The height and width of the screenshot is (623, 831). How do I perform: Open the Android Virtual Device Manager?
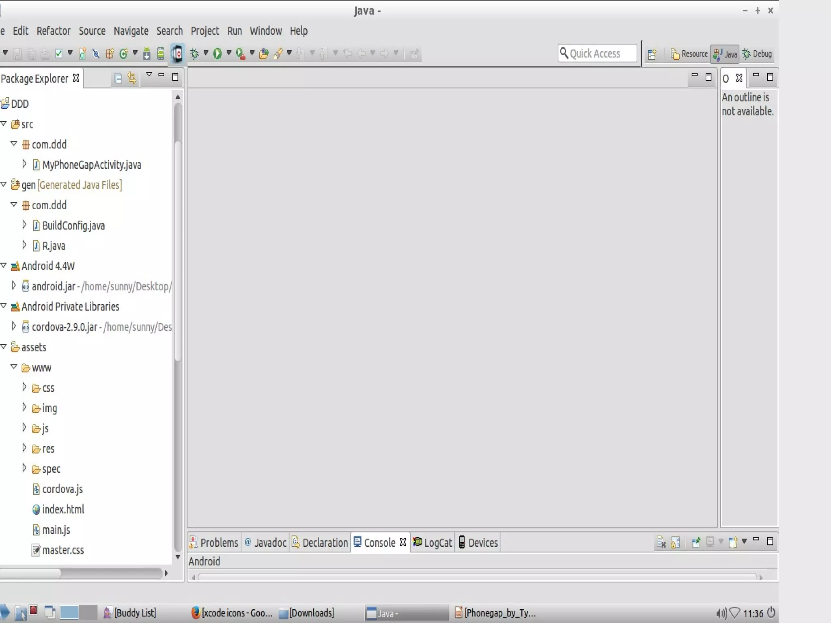click(x=161, y=54)
